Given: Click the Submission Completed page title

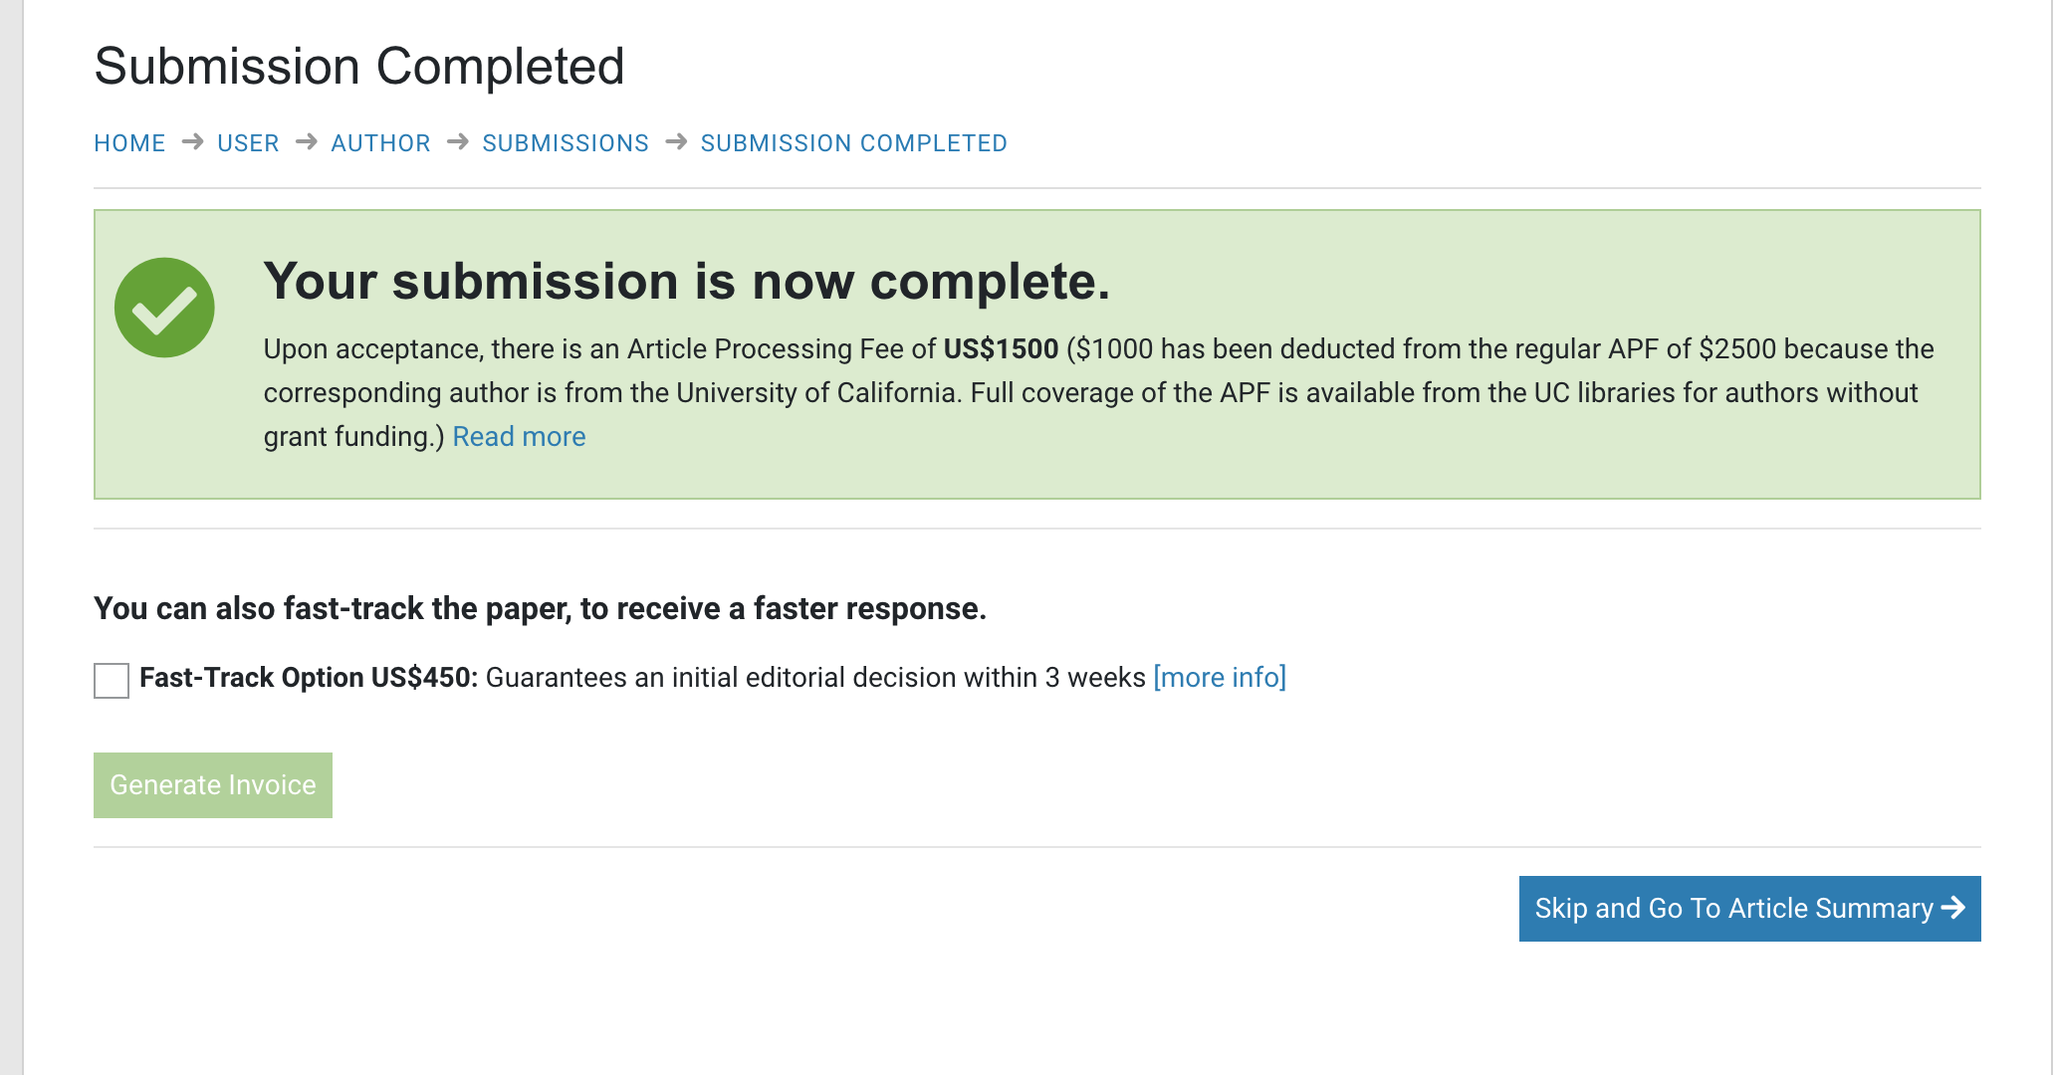Looking at the screenshot, I should pyautogui.click(x=358, y=67).
